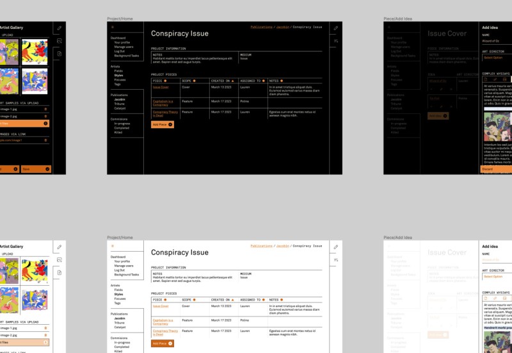Click the image gallery icon in light Artist Gallery frame
Screen dimensions: 512x353
[60, 259]
